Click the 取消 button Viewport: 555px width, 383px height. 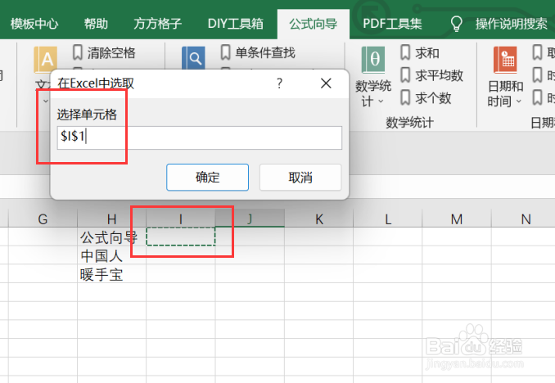click(300, 178)
